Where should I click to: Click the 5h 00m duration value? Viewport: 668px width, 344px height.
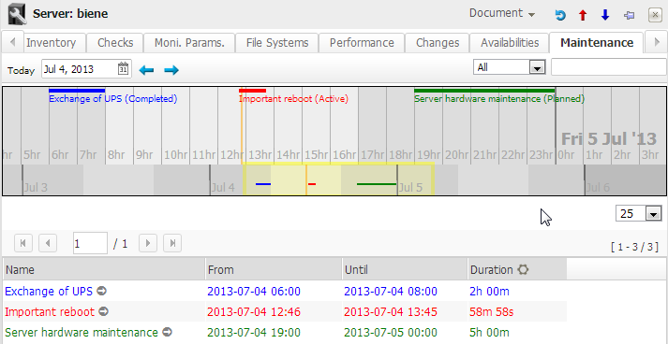coord(489,332)
